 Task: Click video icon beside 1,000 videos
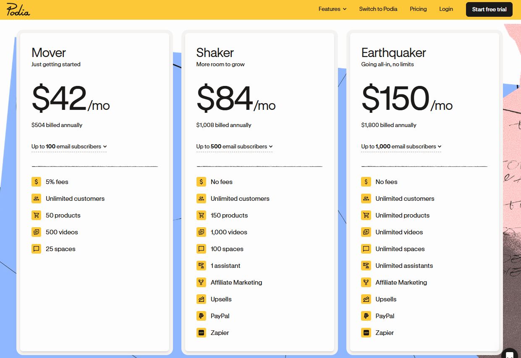pos(202,232)
